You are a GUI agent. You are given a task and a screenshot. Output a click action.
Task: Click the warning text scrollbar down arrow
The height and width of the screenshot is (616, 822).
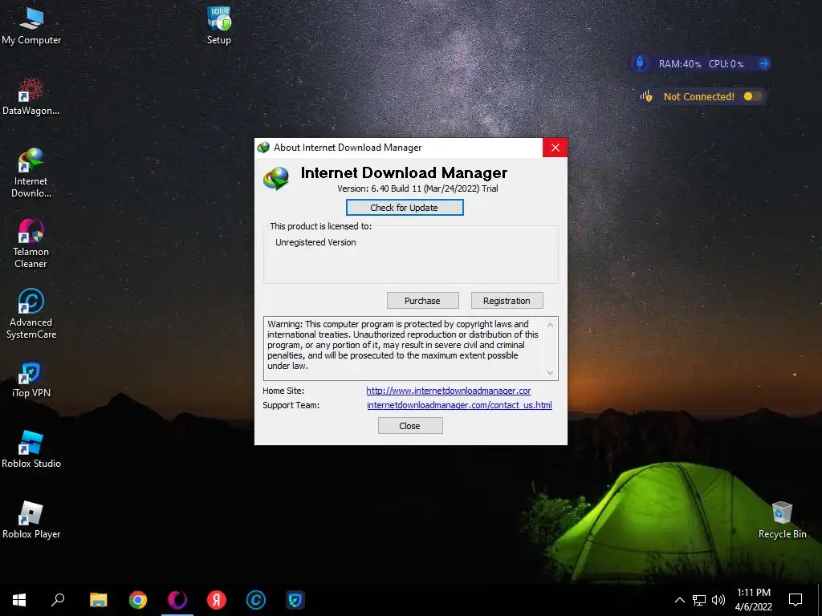coord(550,372)
